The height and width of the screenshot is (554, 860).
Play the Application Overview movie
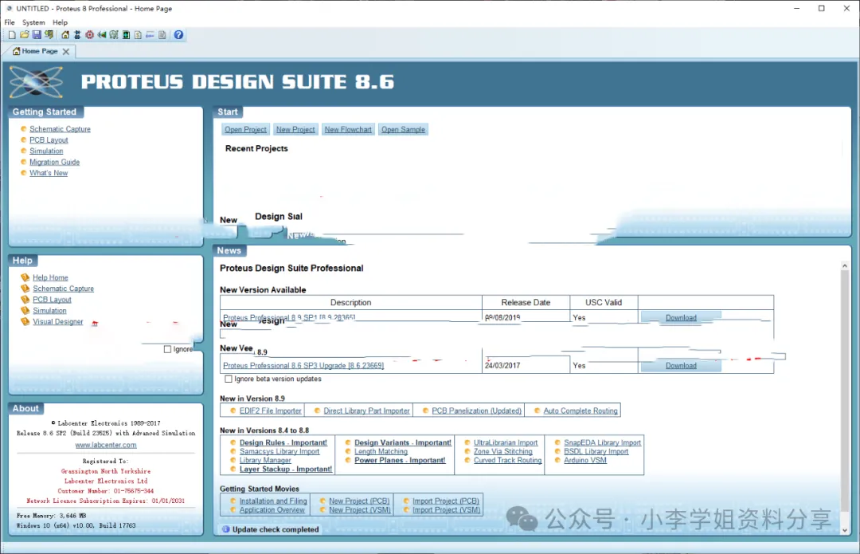tap(272, 509)
